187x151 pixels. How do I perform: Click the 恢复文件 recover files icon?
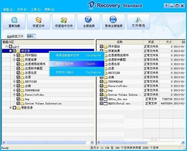pos(39,20)
